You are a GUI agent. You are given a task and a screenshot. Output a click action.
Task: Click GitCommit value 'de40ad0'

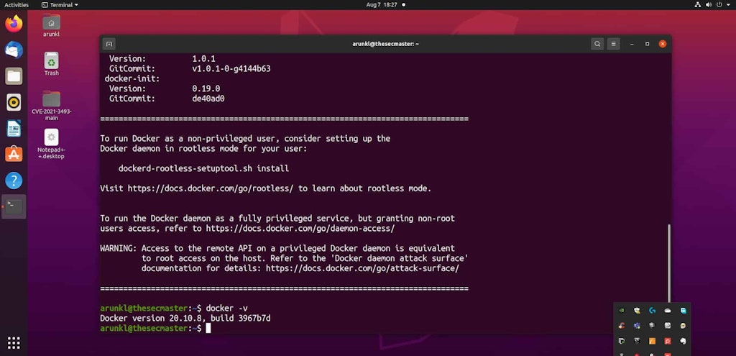click(x=208, y=99)
